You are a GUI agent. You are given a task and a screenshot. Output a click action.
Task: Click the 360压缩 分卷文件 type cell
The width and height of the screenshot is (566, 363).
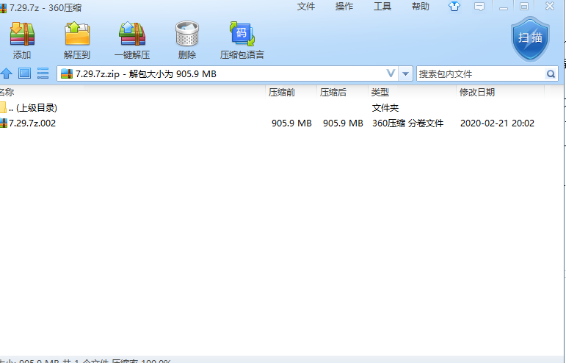[408, 123]
